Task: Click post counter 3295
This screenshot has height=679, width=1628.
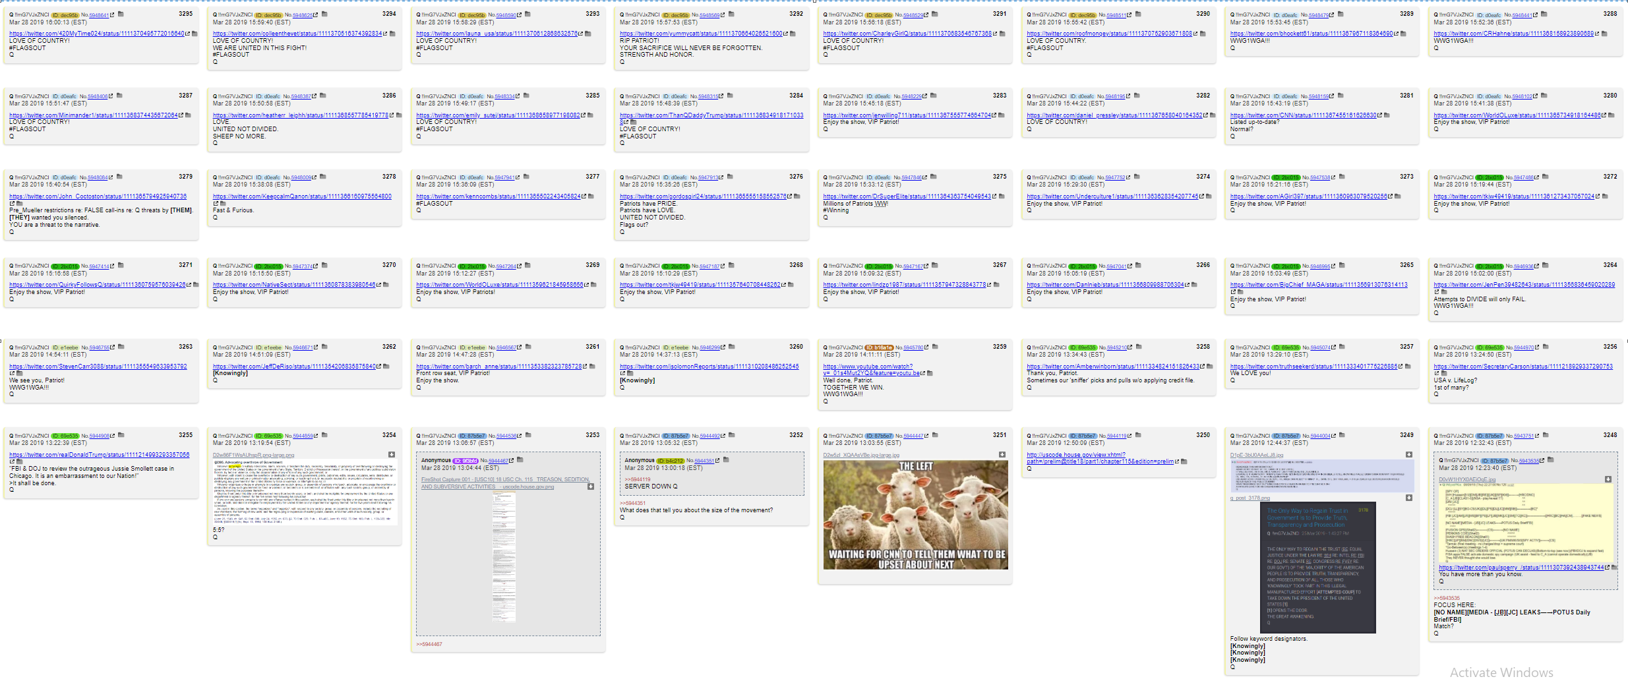Action: pos(186,14)
